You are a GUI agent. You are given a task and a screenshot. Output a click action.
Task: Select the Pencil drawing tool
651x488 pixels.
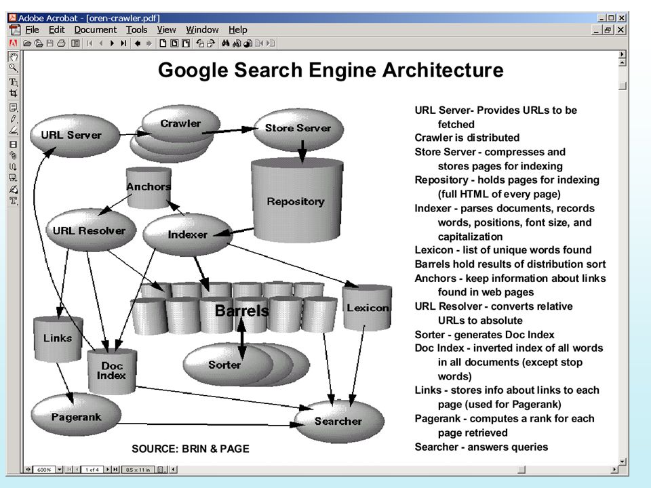(x=14, y=119)
